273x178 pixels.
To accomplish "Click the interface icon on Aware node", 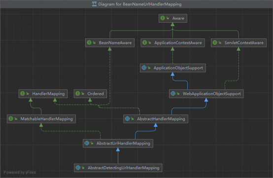I will pos(163,18).
